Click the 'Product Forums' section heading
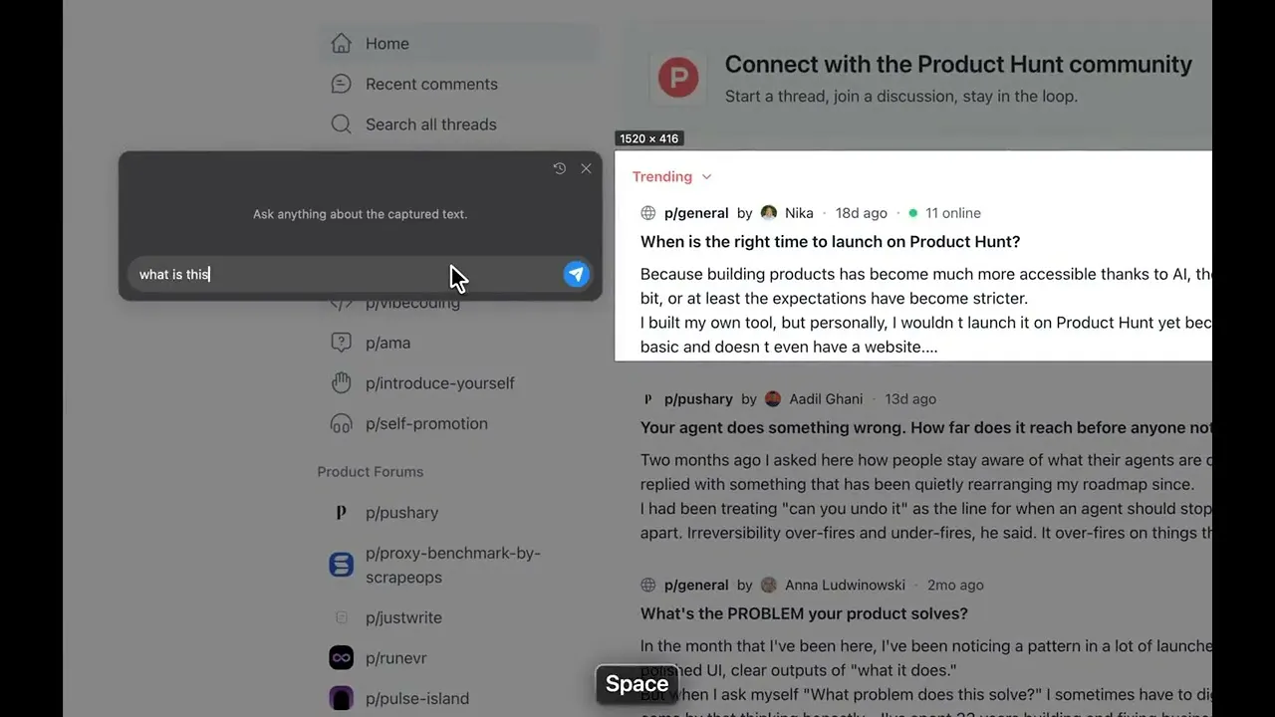The width and height of the screenshot is (1275, 717). click(371, 472)
